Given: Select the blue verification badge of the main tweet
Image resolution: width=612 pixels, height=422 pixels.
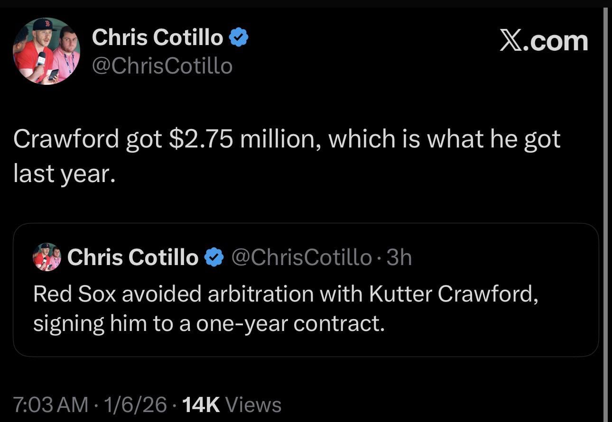Looking at the screenshot, I should [240, 36].
